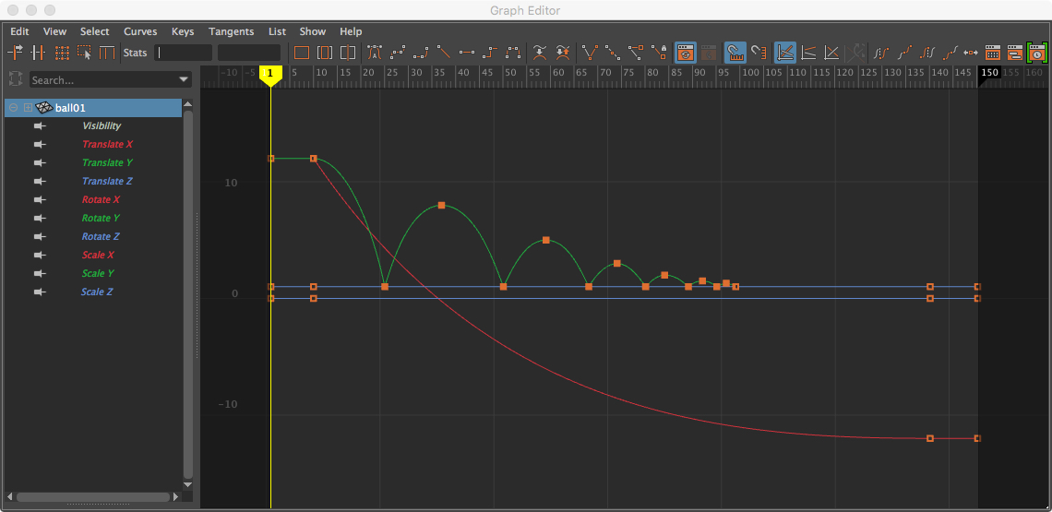Set Linear tangents using the toolbar icon
1052x512 pixels.
tap(444, 53)
